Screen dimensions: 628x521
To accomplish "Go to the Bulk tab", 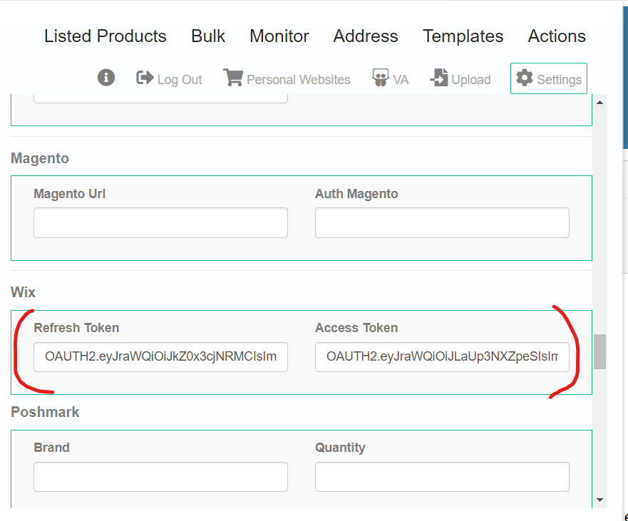I will pos(208,36).
